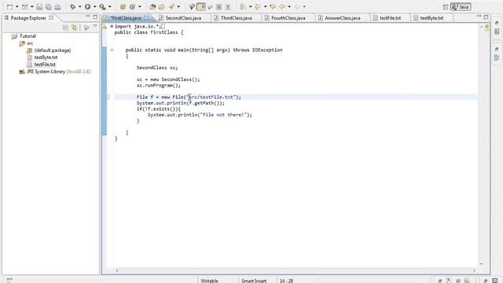Select the src folder in tree
This screenshot has width=503, height=283.
point(30,43)
